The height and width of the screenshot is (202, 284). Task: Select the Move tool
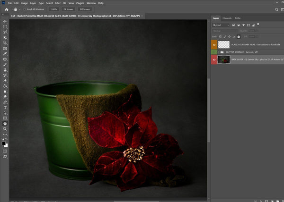pyautogui.click(x=5, y=22)
